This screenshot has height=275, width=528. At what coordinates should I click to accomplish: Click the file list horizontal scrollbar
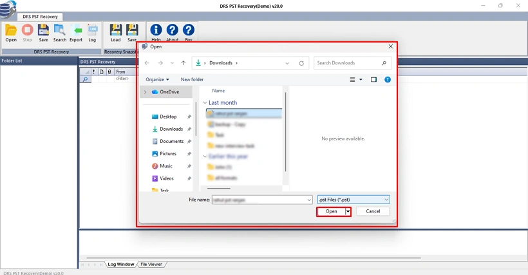pos(219,189)
